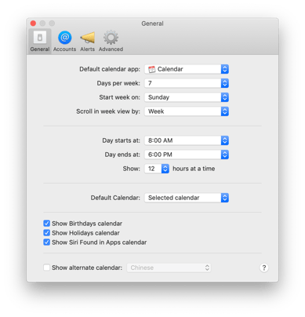Screen dimensions: 305x317
Task: Open the General preferences pane icon
Action: tap(40, 41)
